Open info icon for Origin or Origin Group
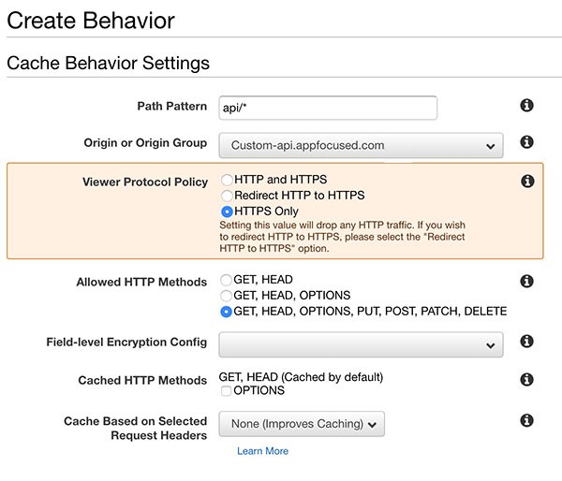 (526, 142)
